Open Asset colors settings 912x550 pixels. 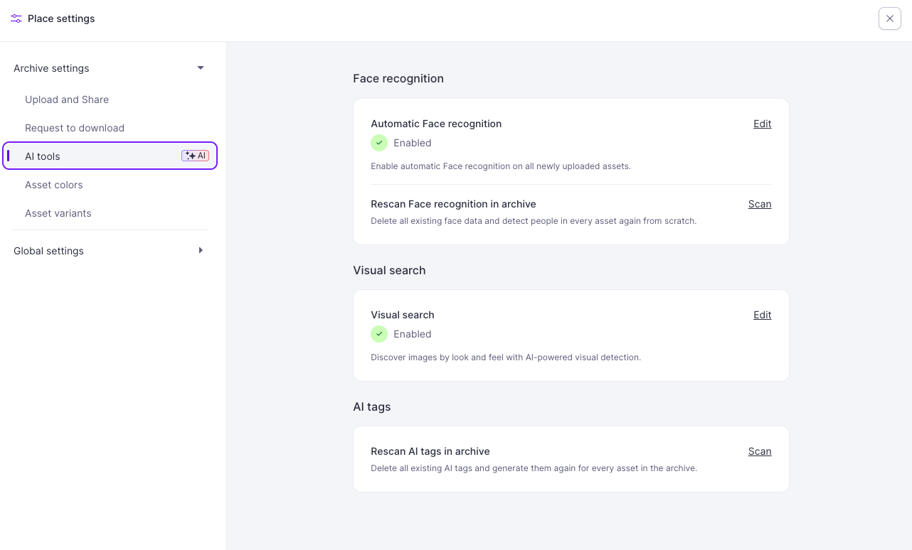pyautogui.click(x=54, y=185)
